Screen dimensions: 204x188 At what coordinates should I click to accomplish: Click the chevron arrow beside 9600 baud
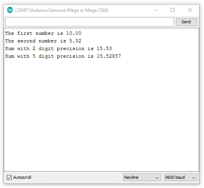point(194,178)
